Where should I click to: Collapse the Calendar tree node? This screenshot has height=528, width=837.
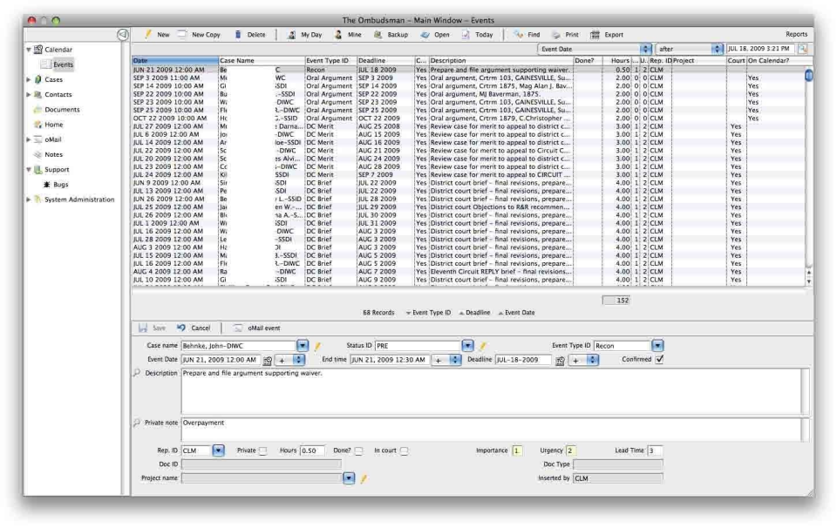click(29, 50)
